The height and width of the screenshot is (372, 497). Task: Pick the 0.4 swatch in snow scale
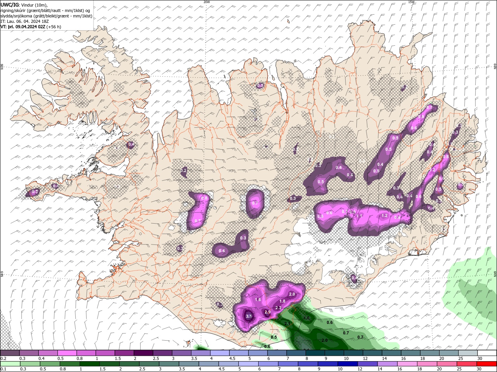point(48,353)
